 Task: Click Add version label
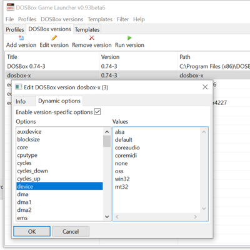(21, 45)
